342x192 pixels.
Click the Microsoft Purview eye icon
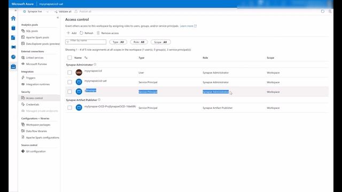tap(23, 64)
